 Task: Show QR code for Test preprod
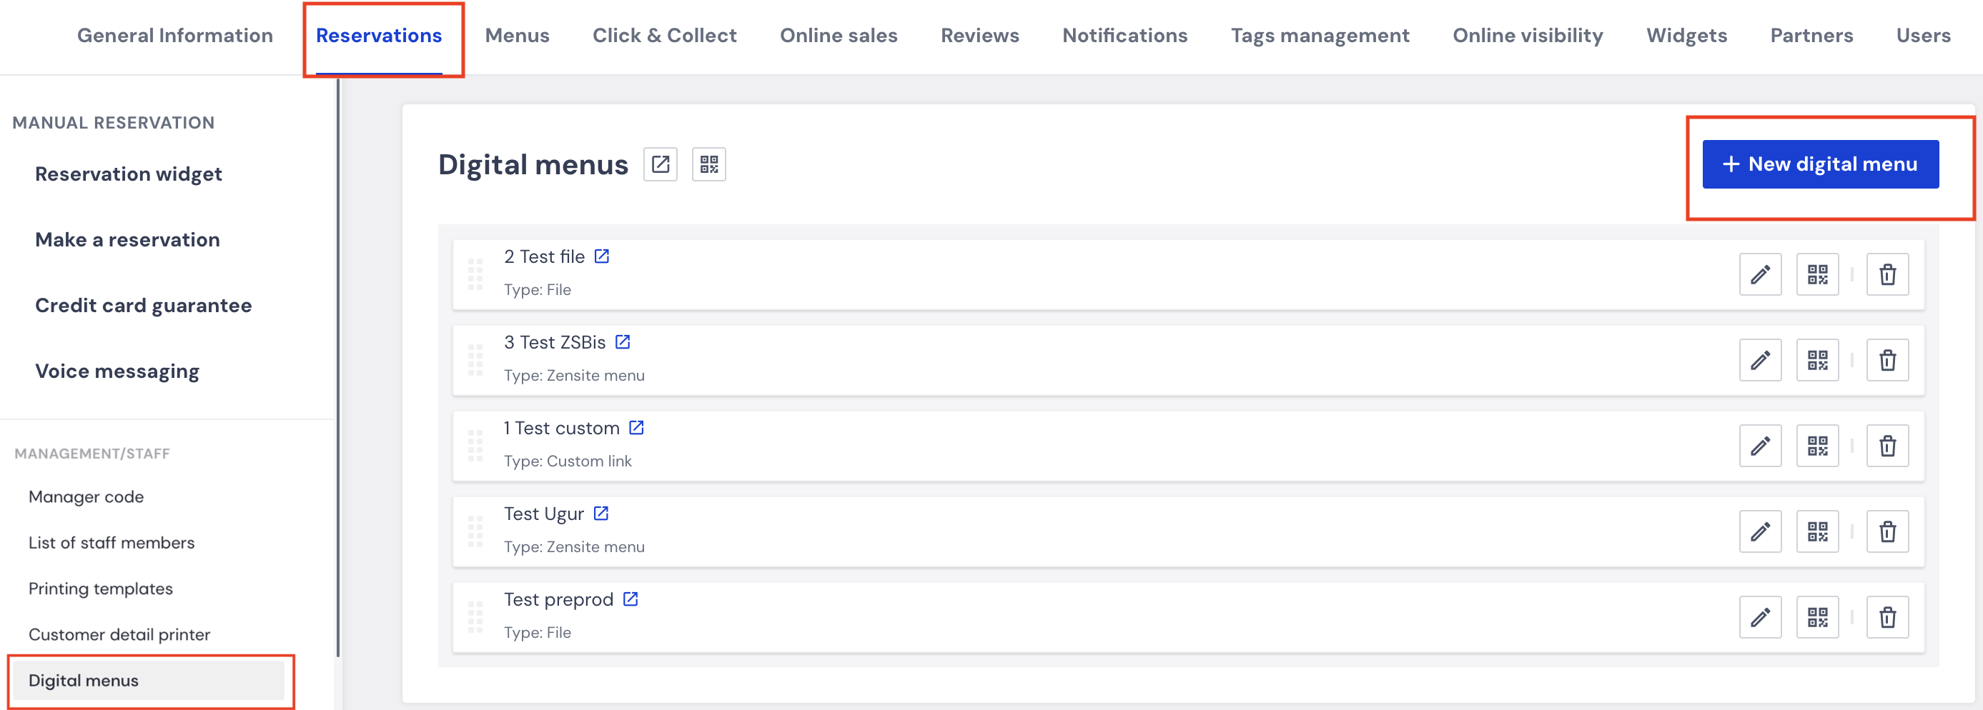coord(1819,617)
